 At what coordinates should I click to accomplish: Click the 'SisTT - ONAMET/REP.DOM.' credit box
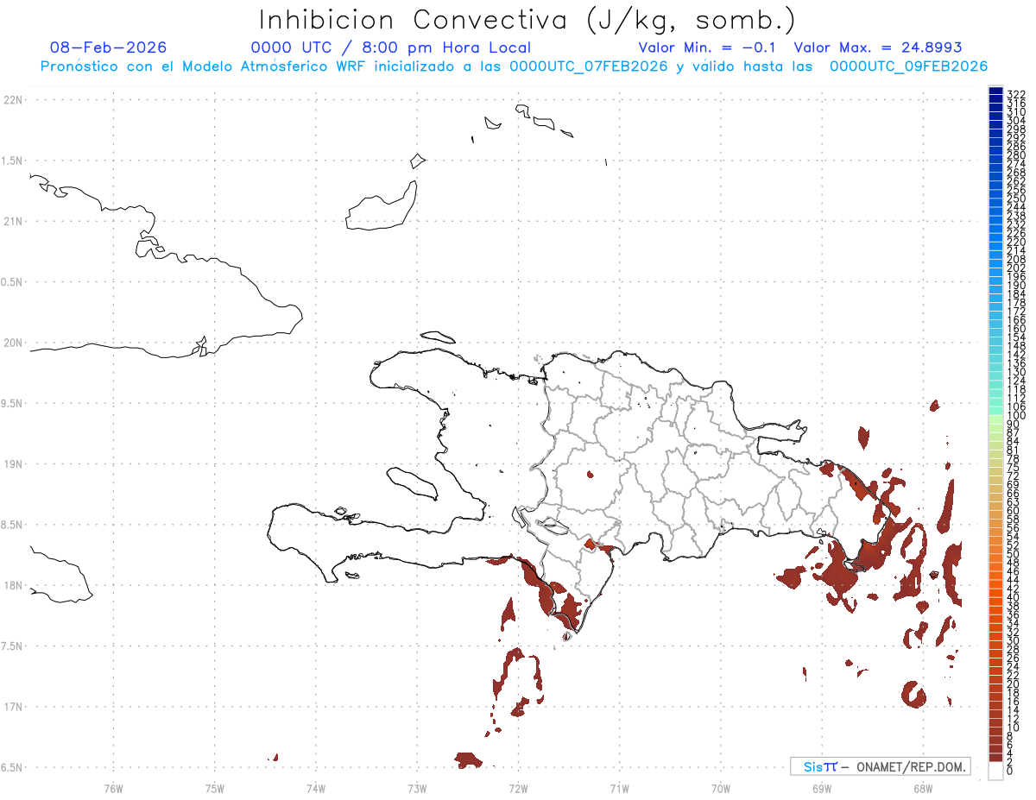(x=880, y=766)
